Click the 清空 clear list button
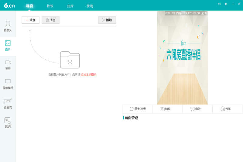The height and width of the screenshot is (162, 243). coord(50,20)
